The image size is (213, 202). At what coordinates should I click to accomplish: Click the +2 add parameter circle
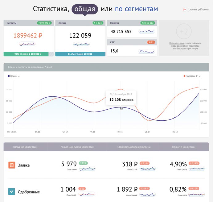point(184,31)
